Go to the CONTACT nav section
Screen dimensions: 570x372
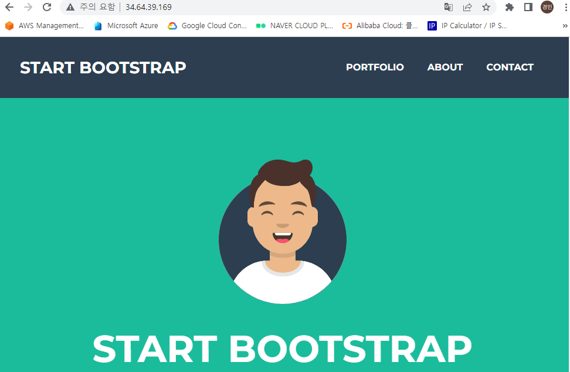[510, 67]
